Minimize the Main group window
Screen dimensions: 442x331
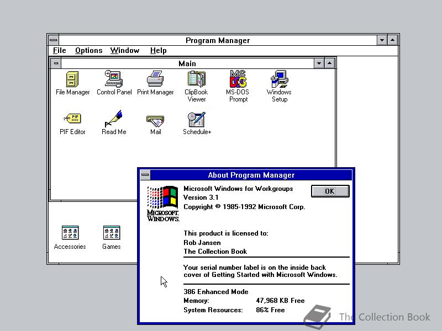click(319, 63)
